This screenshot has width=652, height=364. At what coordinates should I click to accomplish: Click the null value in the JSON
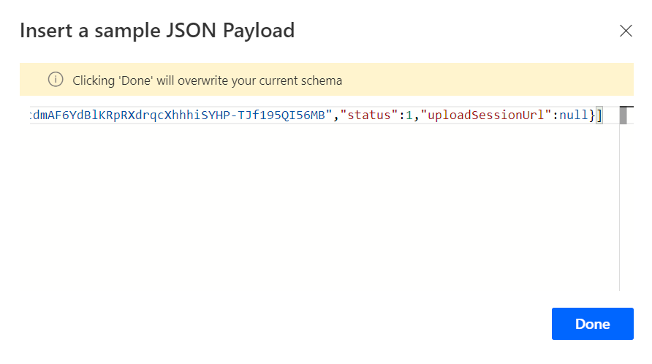[574, 115]
